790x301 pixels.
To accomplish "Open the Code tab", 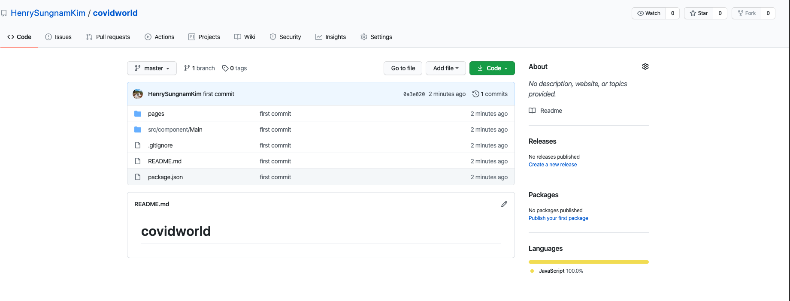I will click(x=19, y=37).
